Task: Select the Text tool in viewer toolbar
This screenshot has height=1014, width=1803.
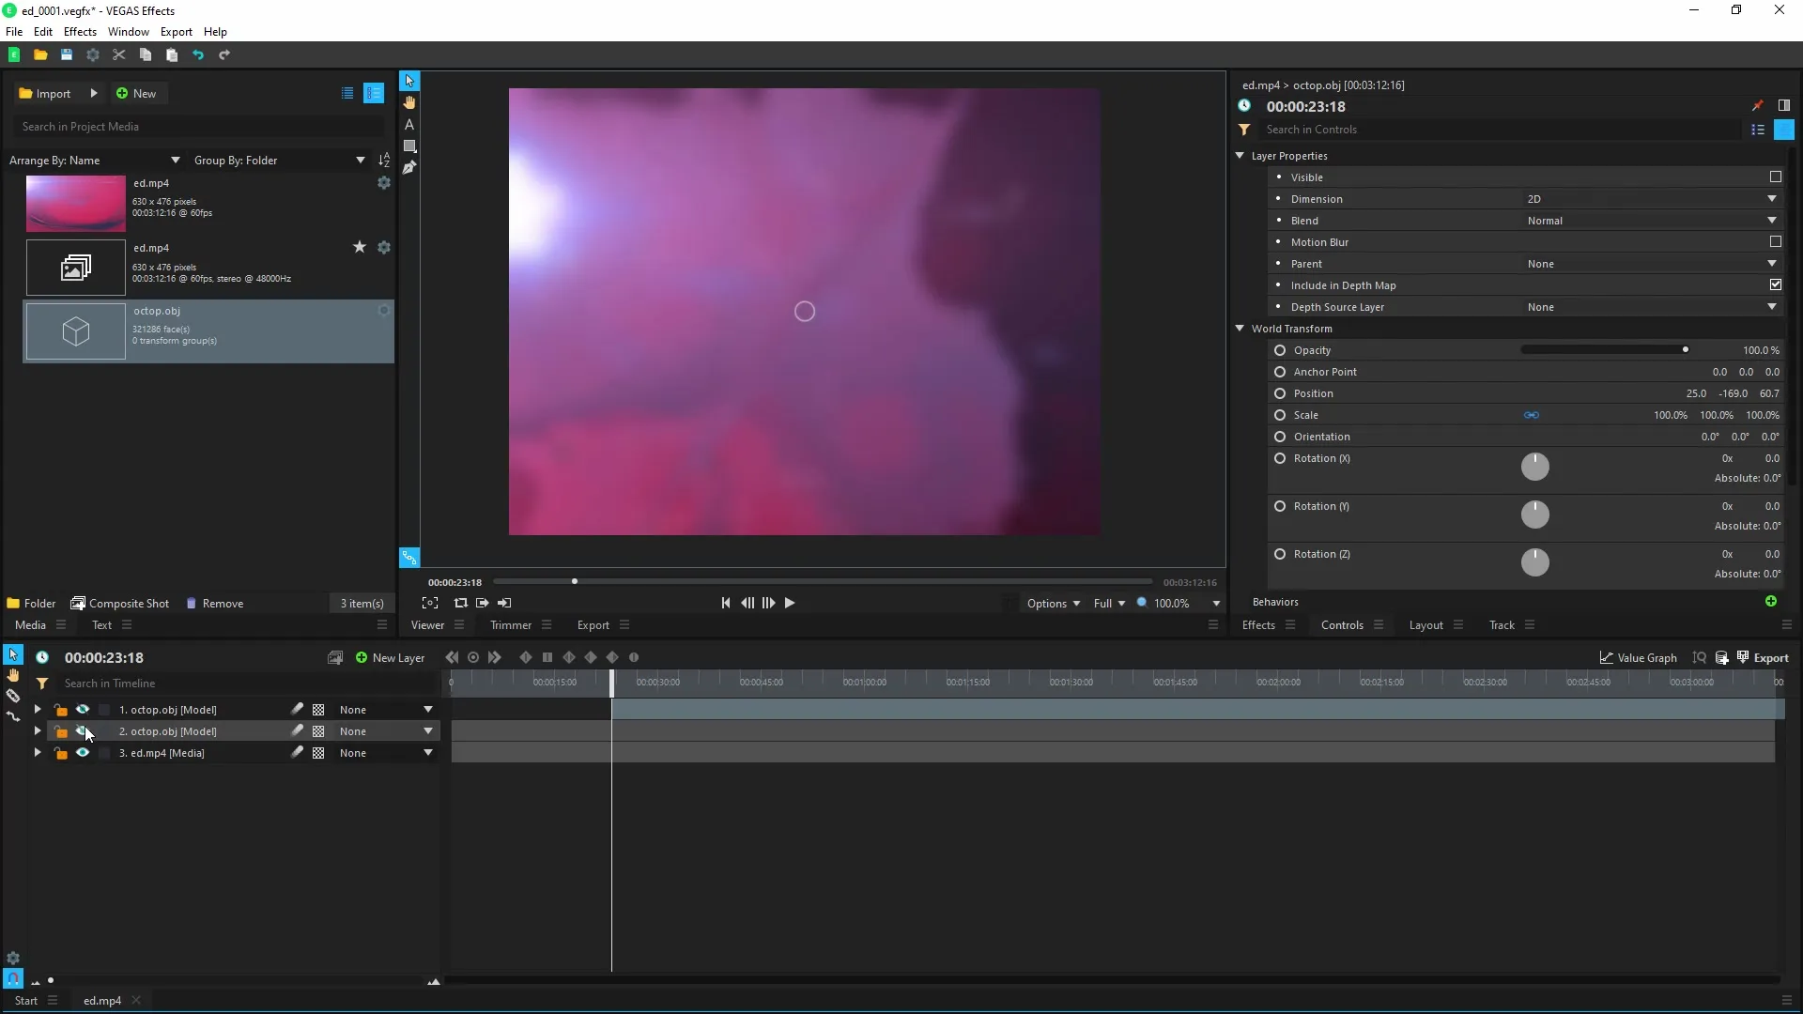Action: [x=409, y=124]
